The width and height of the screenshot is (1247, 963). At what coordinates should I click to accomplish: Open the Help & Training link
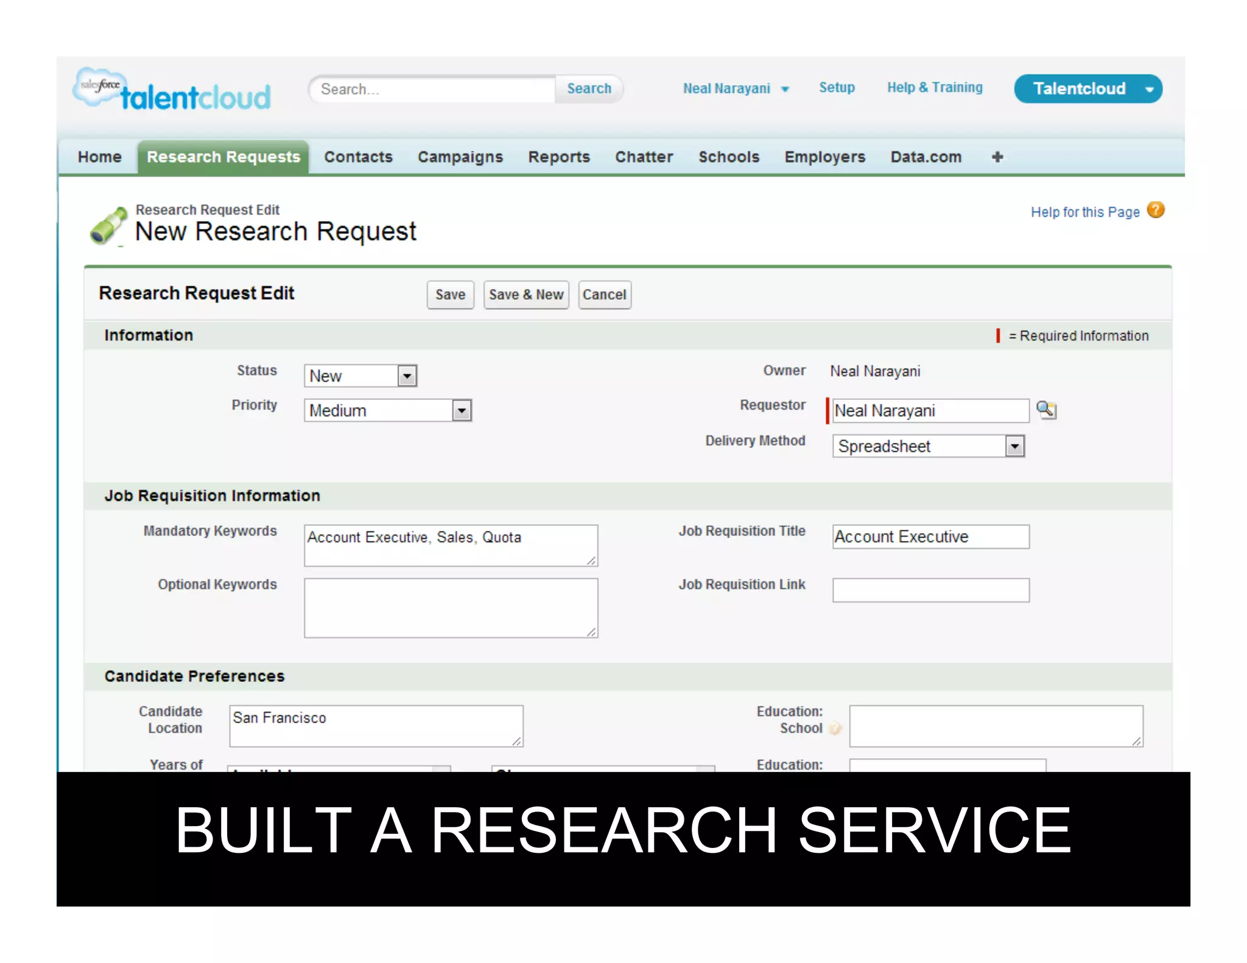point(934,88)
